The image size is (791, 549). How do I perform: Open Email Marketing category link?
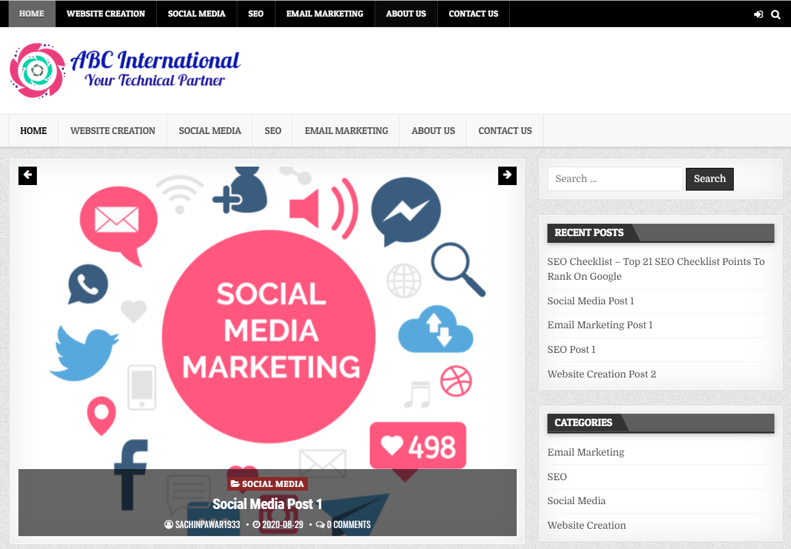[586, 452]
